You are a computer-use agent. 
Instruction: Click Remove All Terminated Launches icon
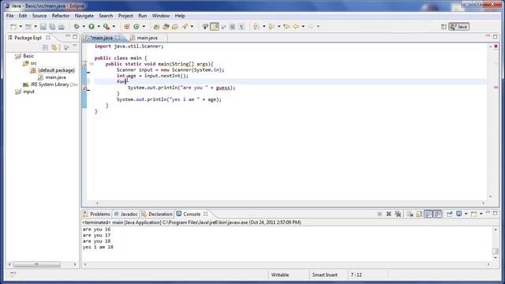398,214
